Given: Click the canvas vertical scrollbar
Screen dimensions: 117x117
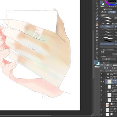Looking at the screenshot, I should coord(93,54).
